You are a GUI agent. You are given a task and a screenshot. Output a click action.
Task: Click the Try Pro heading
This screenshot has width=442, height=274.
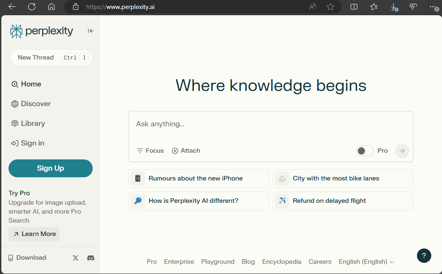pyautogui.click(x=19, y=193)
